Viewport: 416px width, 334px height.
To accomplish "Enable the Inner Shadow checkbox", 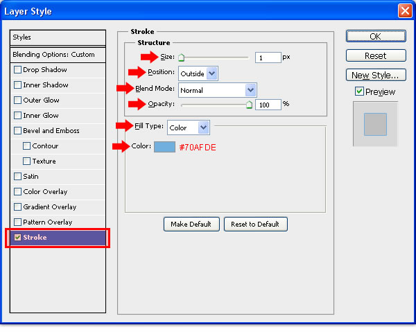I will [17, 85].
